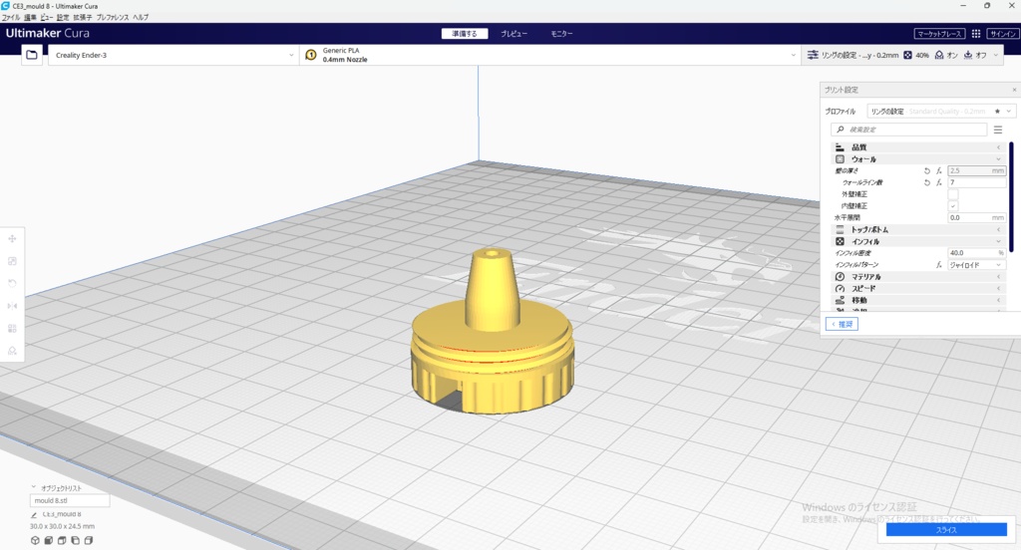This screenshot has height=550, width=1021.
Task: Click the 推奨 recommended button
Action: [x=842, y=324]
